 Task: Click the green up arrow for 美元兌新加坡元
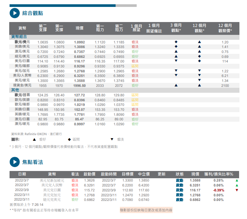[x=237, y=181]
